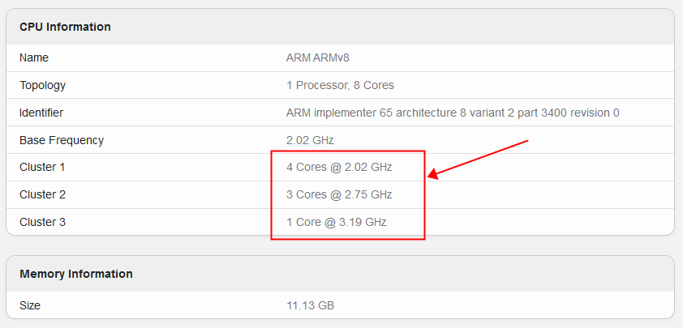This screenshot has width=683, height=328.
Task: Click the Identifier row label
Action: (x=41, y=113)
